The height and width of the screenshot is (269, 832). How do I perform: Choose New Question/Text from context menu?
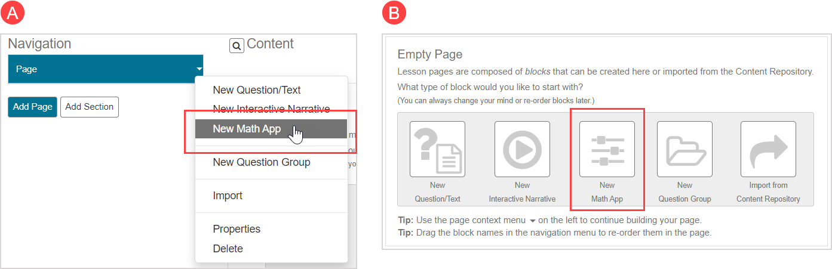pos(257,90)
